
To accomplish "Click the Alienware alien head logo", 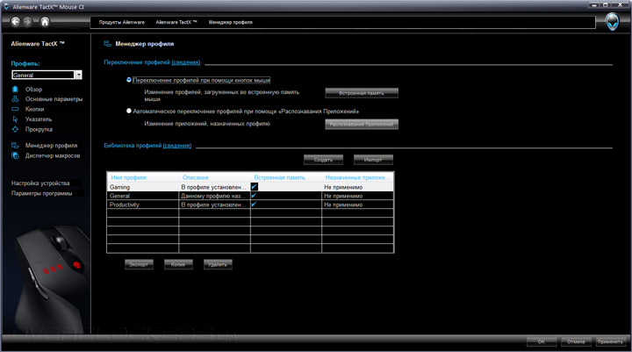I will pos(613,22).
